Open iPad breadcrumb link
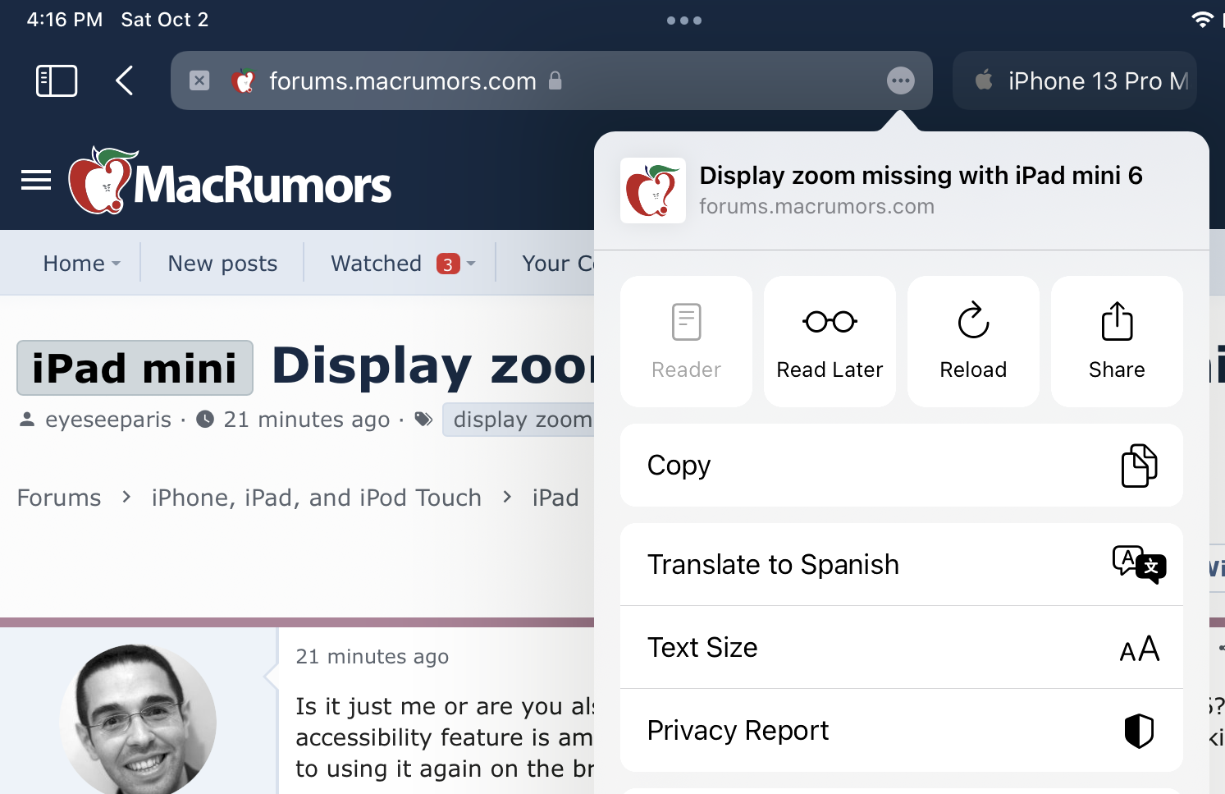The image size is (1225, 794). click(x=555, y=498)
